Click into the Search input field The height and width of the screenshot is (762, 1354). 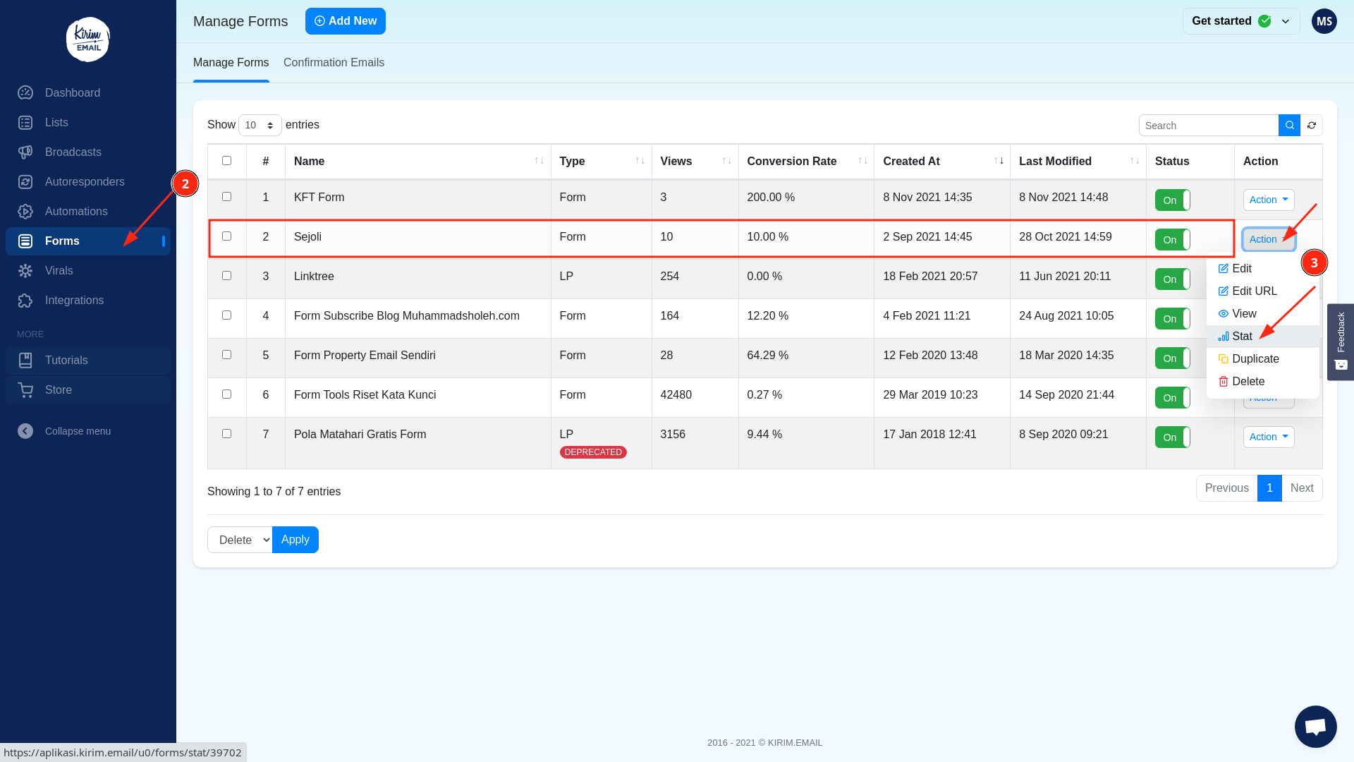1208,125
